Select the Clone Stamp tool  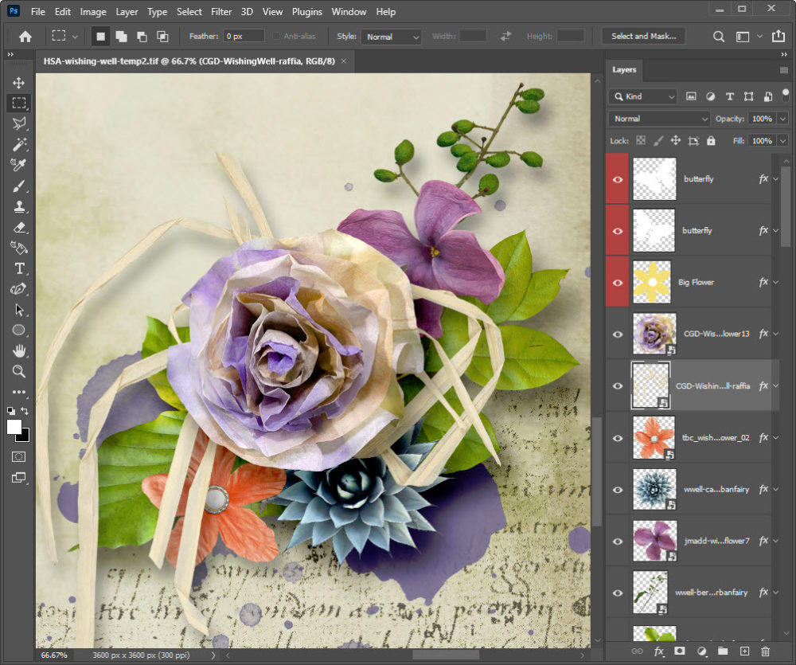pos(19,206)
